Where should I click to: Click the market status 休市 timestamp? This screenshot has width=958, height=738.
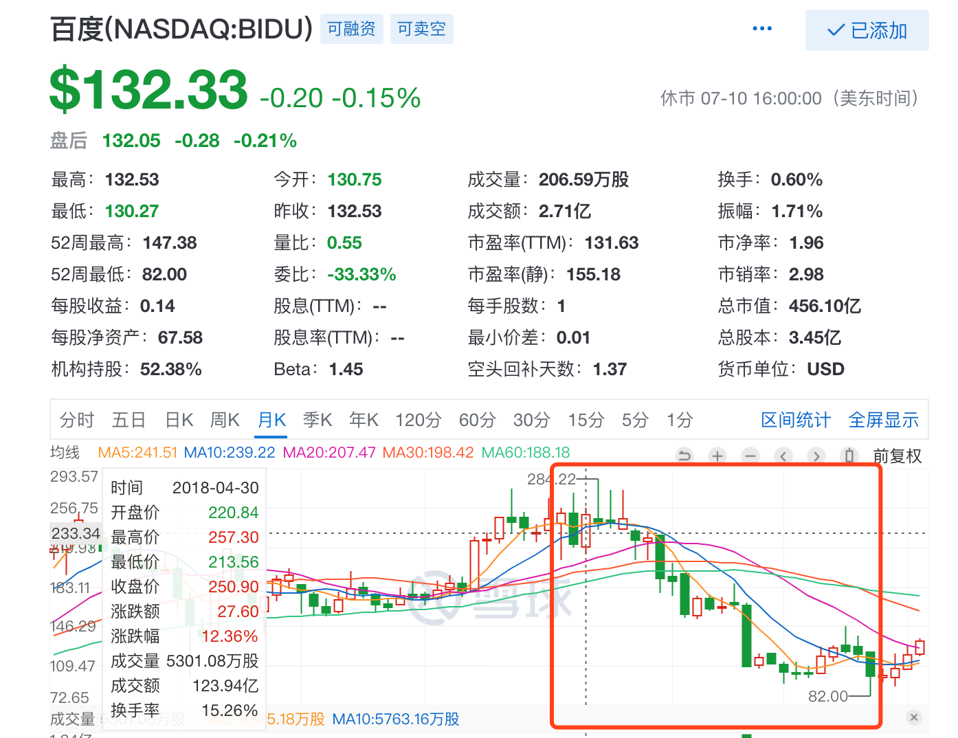click(x=790, y=98)
